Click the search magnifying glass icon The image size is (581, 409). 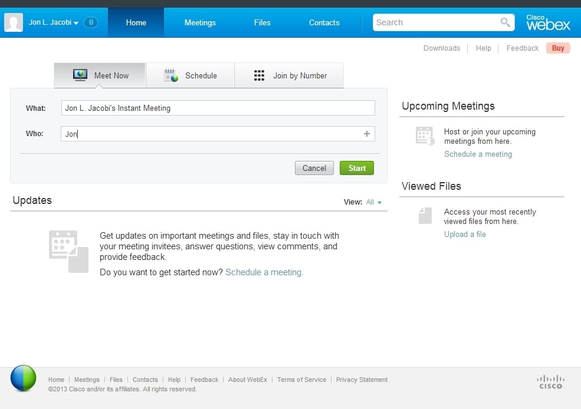pyautogui.click(x=505, y=22)
